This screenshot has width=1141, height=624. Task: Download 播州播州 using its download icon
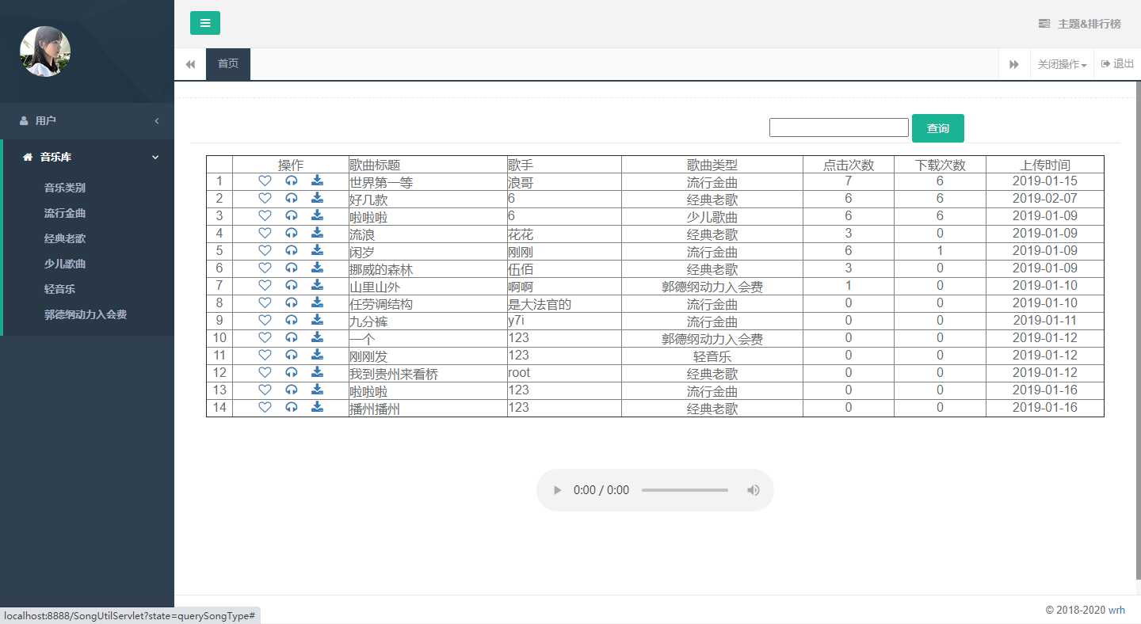[x=317, y=407]
